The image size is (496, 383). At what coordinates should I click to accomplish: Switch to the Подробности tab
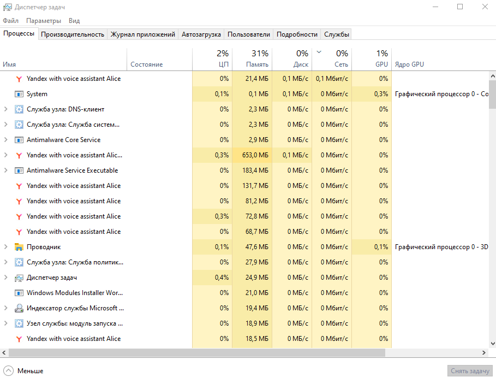tap(297, 34)
